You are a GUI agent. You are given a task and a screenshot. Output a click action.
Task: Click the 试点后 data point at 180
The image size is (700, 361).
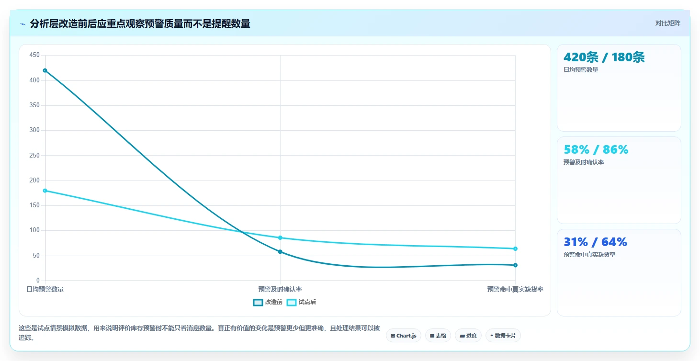45,191
